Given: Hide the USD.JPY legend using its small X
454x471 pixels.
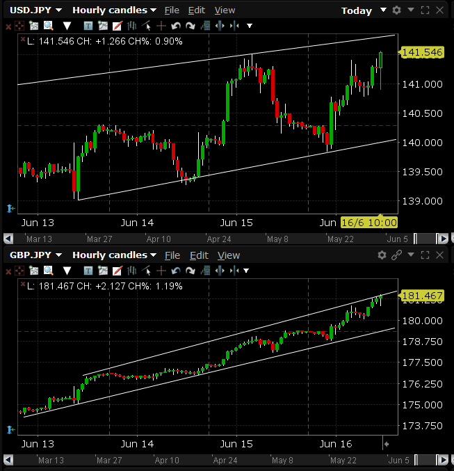Looking at the screenshot, I should (22, 39).
